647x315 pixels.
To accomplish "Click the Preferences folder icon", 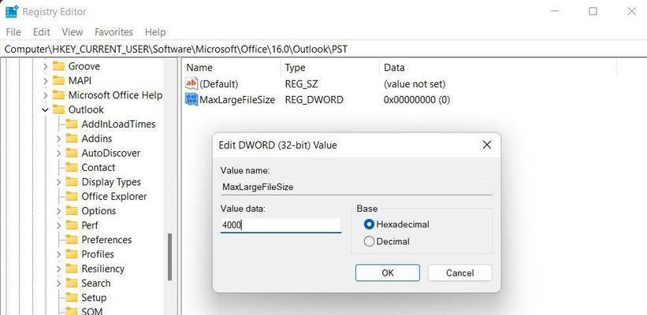I will point(72,239).
